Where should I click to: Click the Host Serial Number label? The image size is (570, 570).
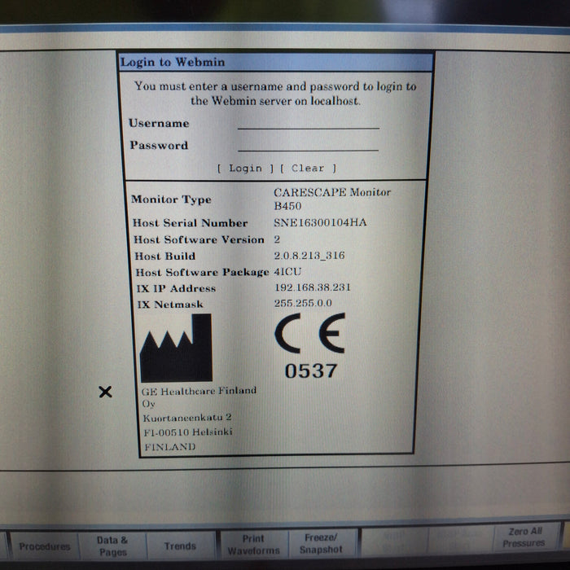(x=190, y=222)
